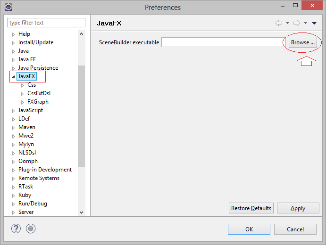Select FXGraph under JavaFX
The height and width of the screenshot is (245, 326).
(x=38, y=102)
